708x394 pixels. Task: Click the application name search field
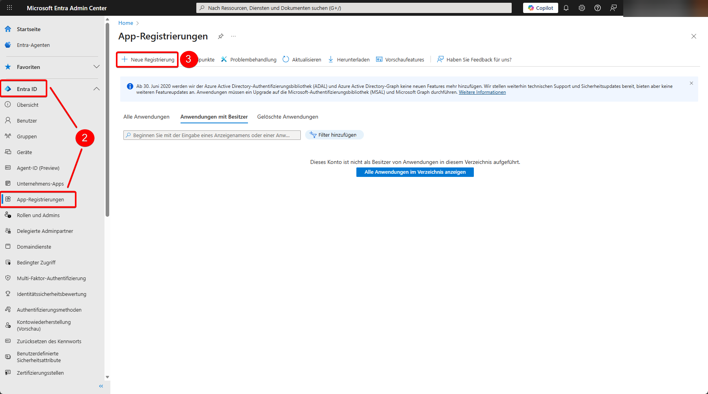pos(212,135)
